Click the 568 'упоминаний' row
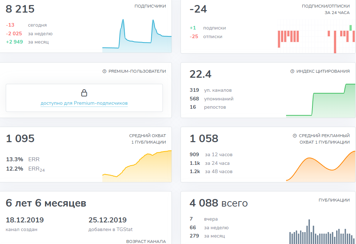 [x=212, y=99]
